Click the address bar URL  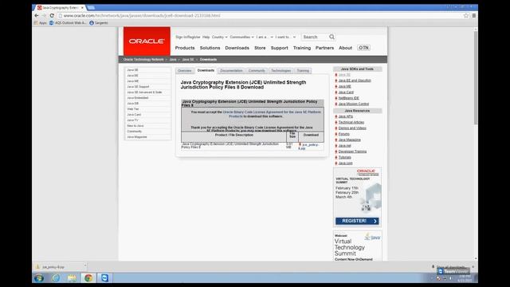[x=142, y=15]
